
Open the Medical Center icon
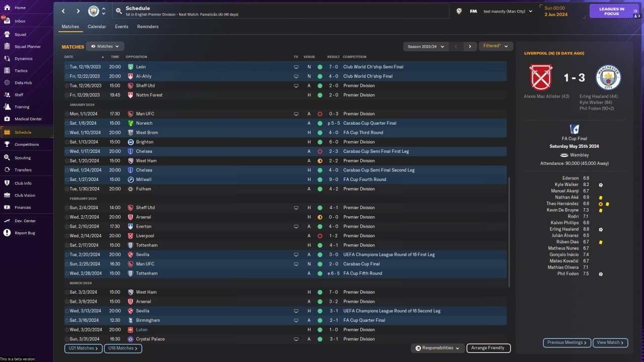coord(7,119)
